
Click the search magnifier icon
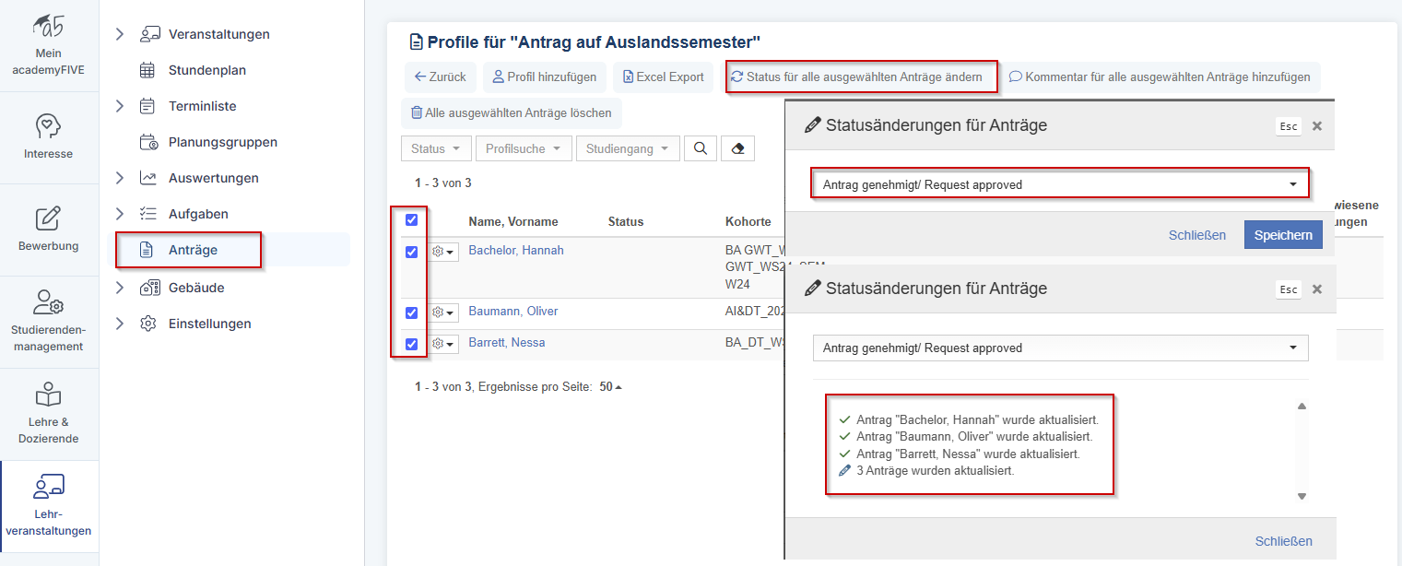(700, 147)
